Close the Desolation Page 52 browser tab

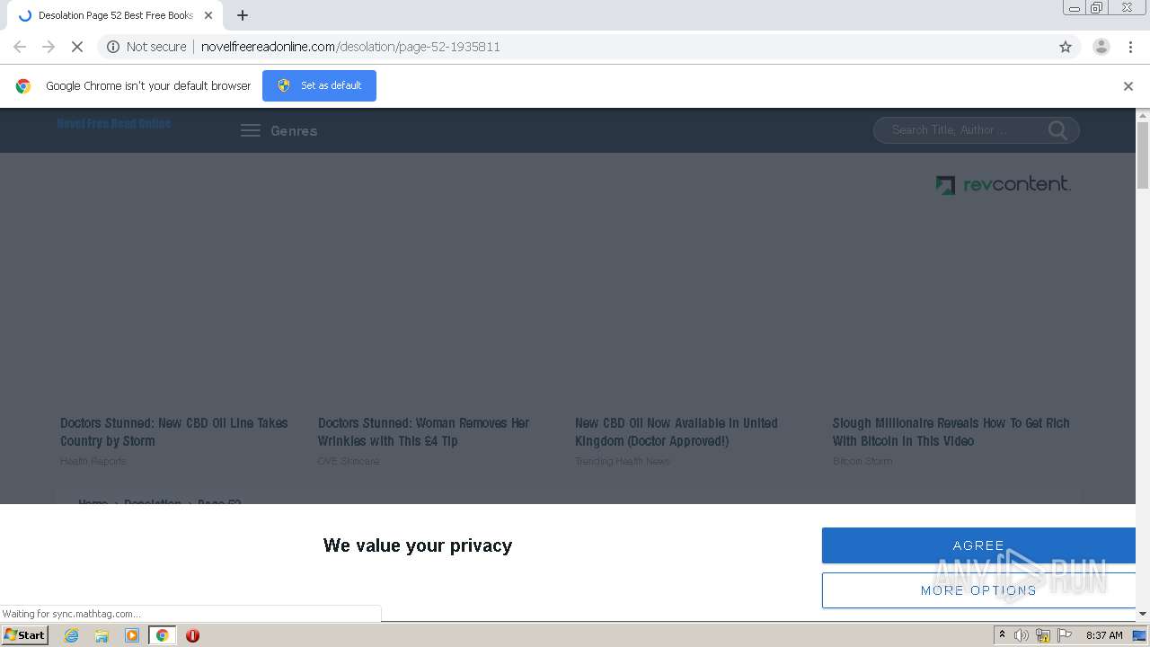tap(208, 15)
